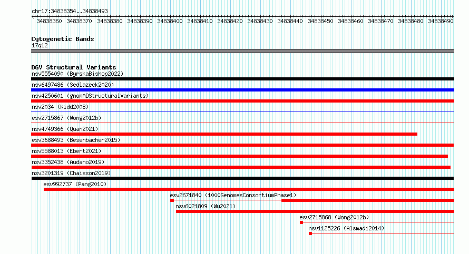Click the thin red esv2715867 line
Viewport: 469px width, 254px height.
(242, 123)
